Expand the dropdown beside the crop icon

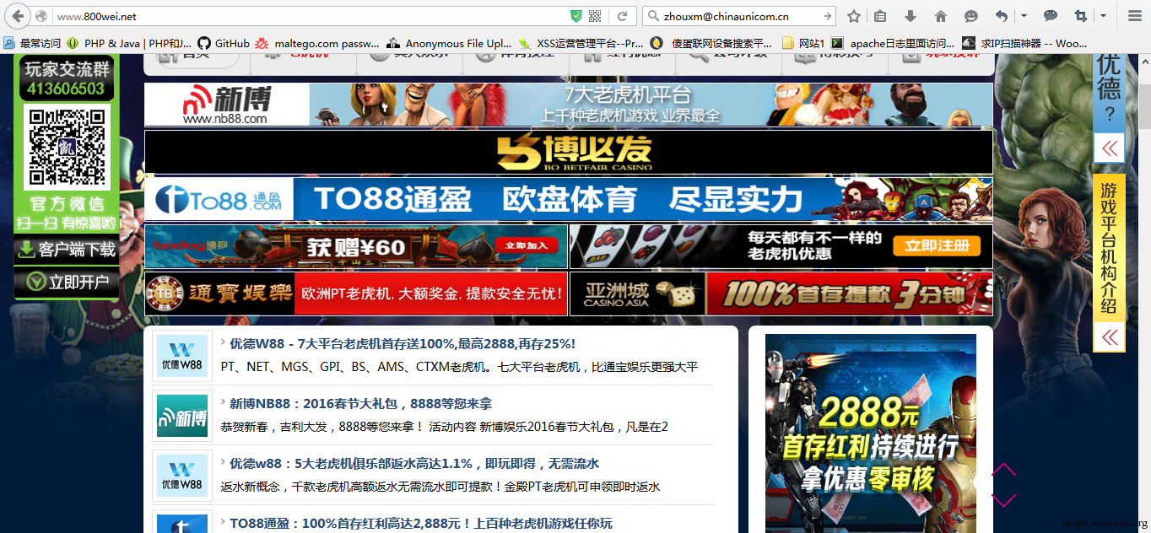(x=1103, y=16)
